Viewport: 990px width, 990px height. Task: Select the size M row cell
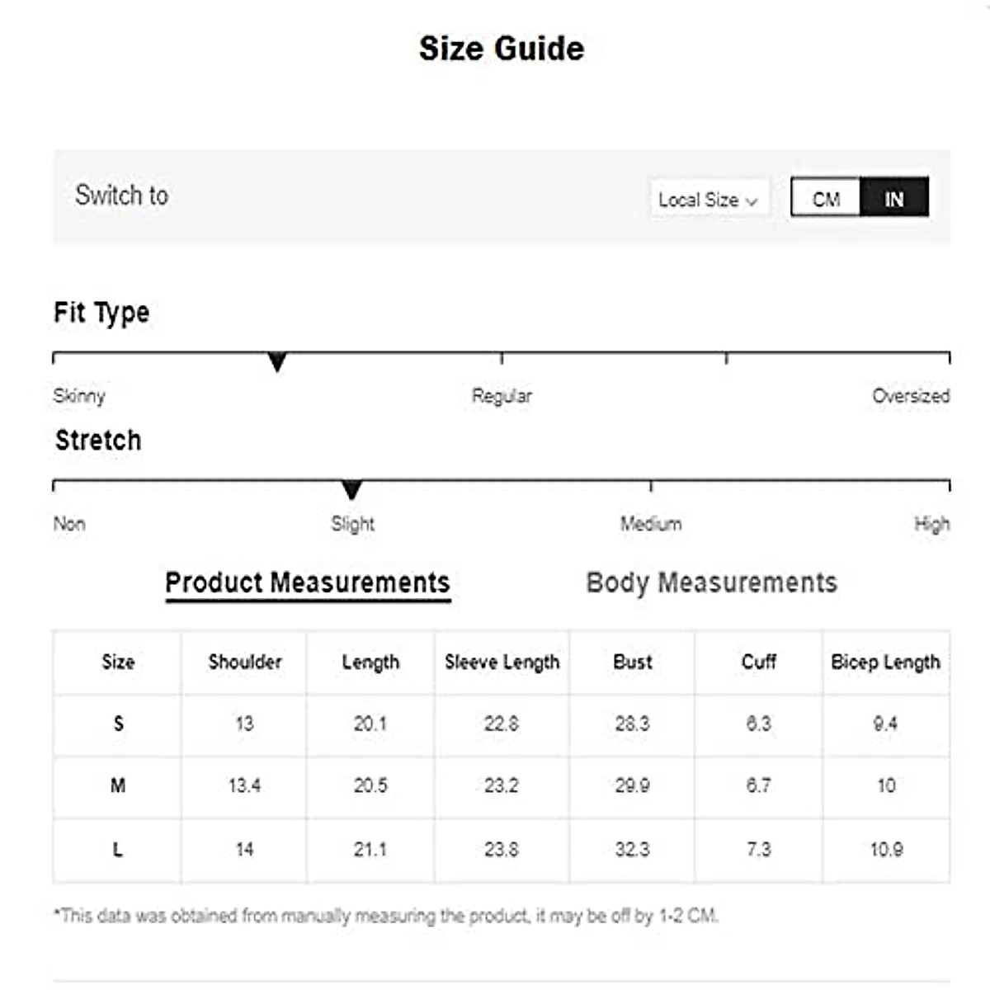pos(118,785)
